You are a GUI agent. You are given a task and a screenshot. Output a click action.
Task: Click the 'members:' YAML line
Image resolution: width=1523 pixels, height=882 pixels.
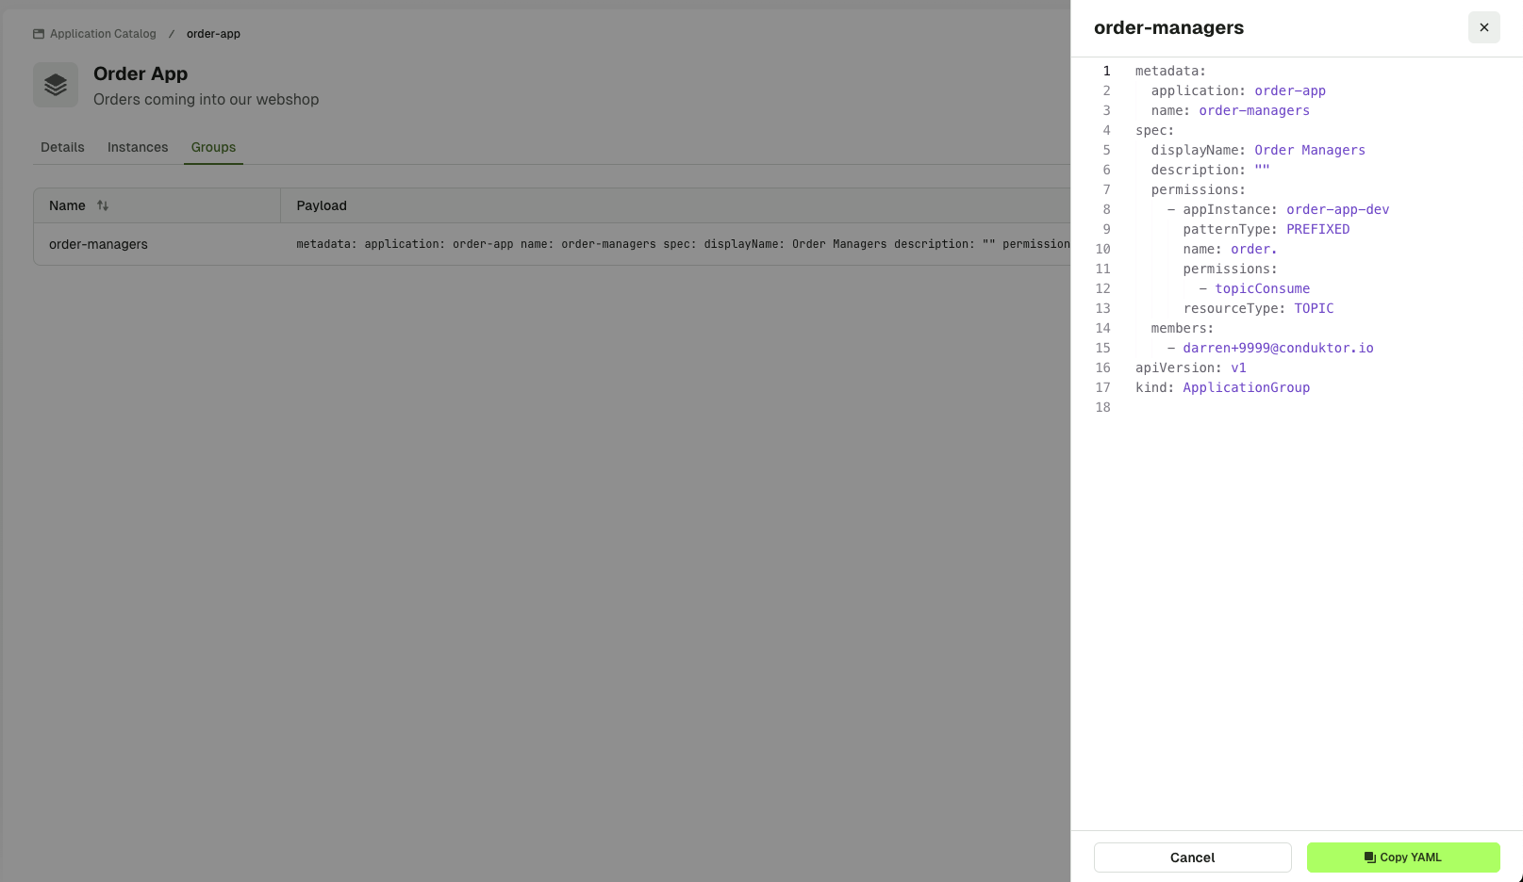click(x=1183, y=328)
